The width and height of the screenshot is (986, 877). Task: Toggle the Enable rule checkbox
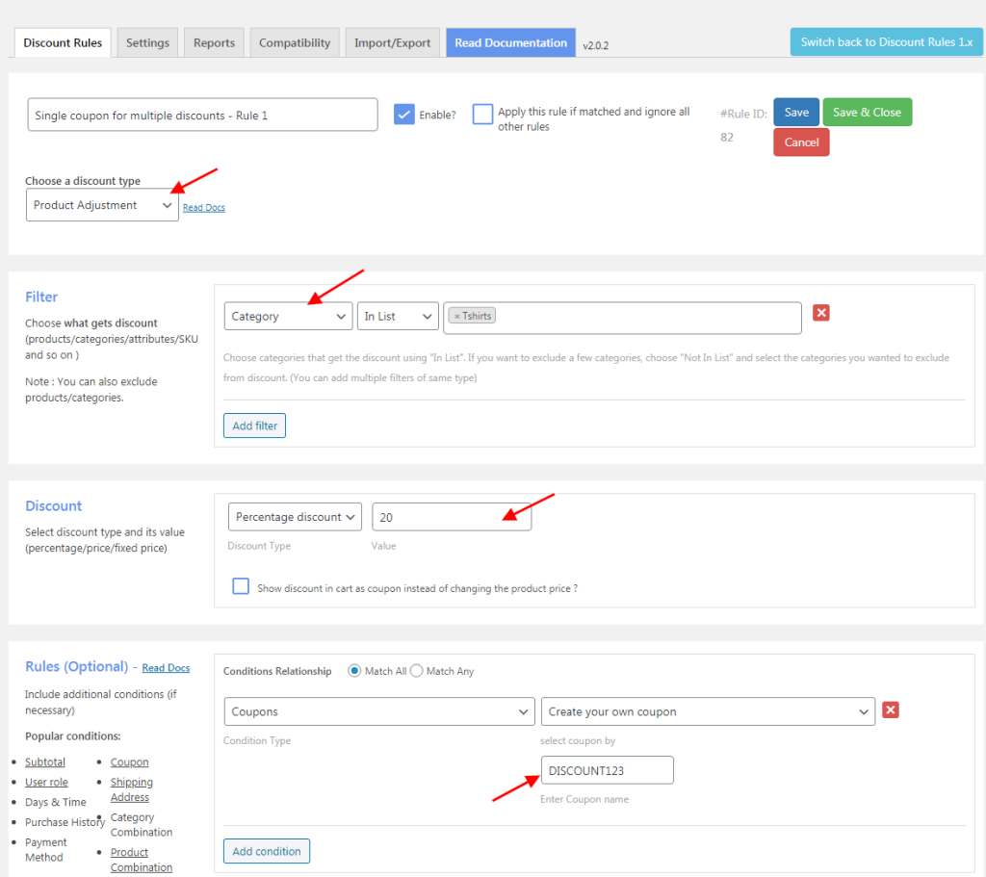coord(404,115)
